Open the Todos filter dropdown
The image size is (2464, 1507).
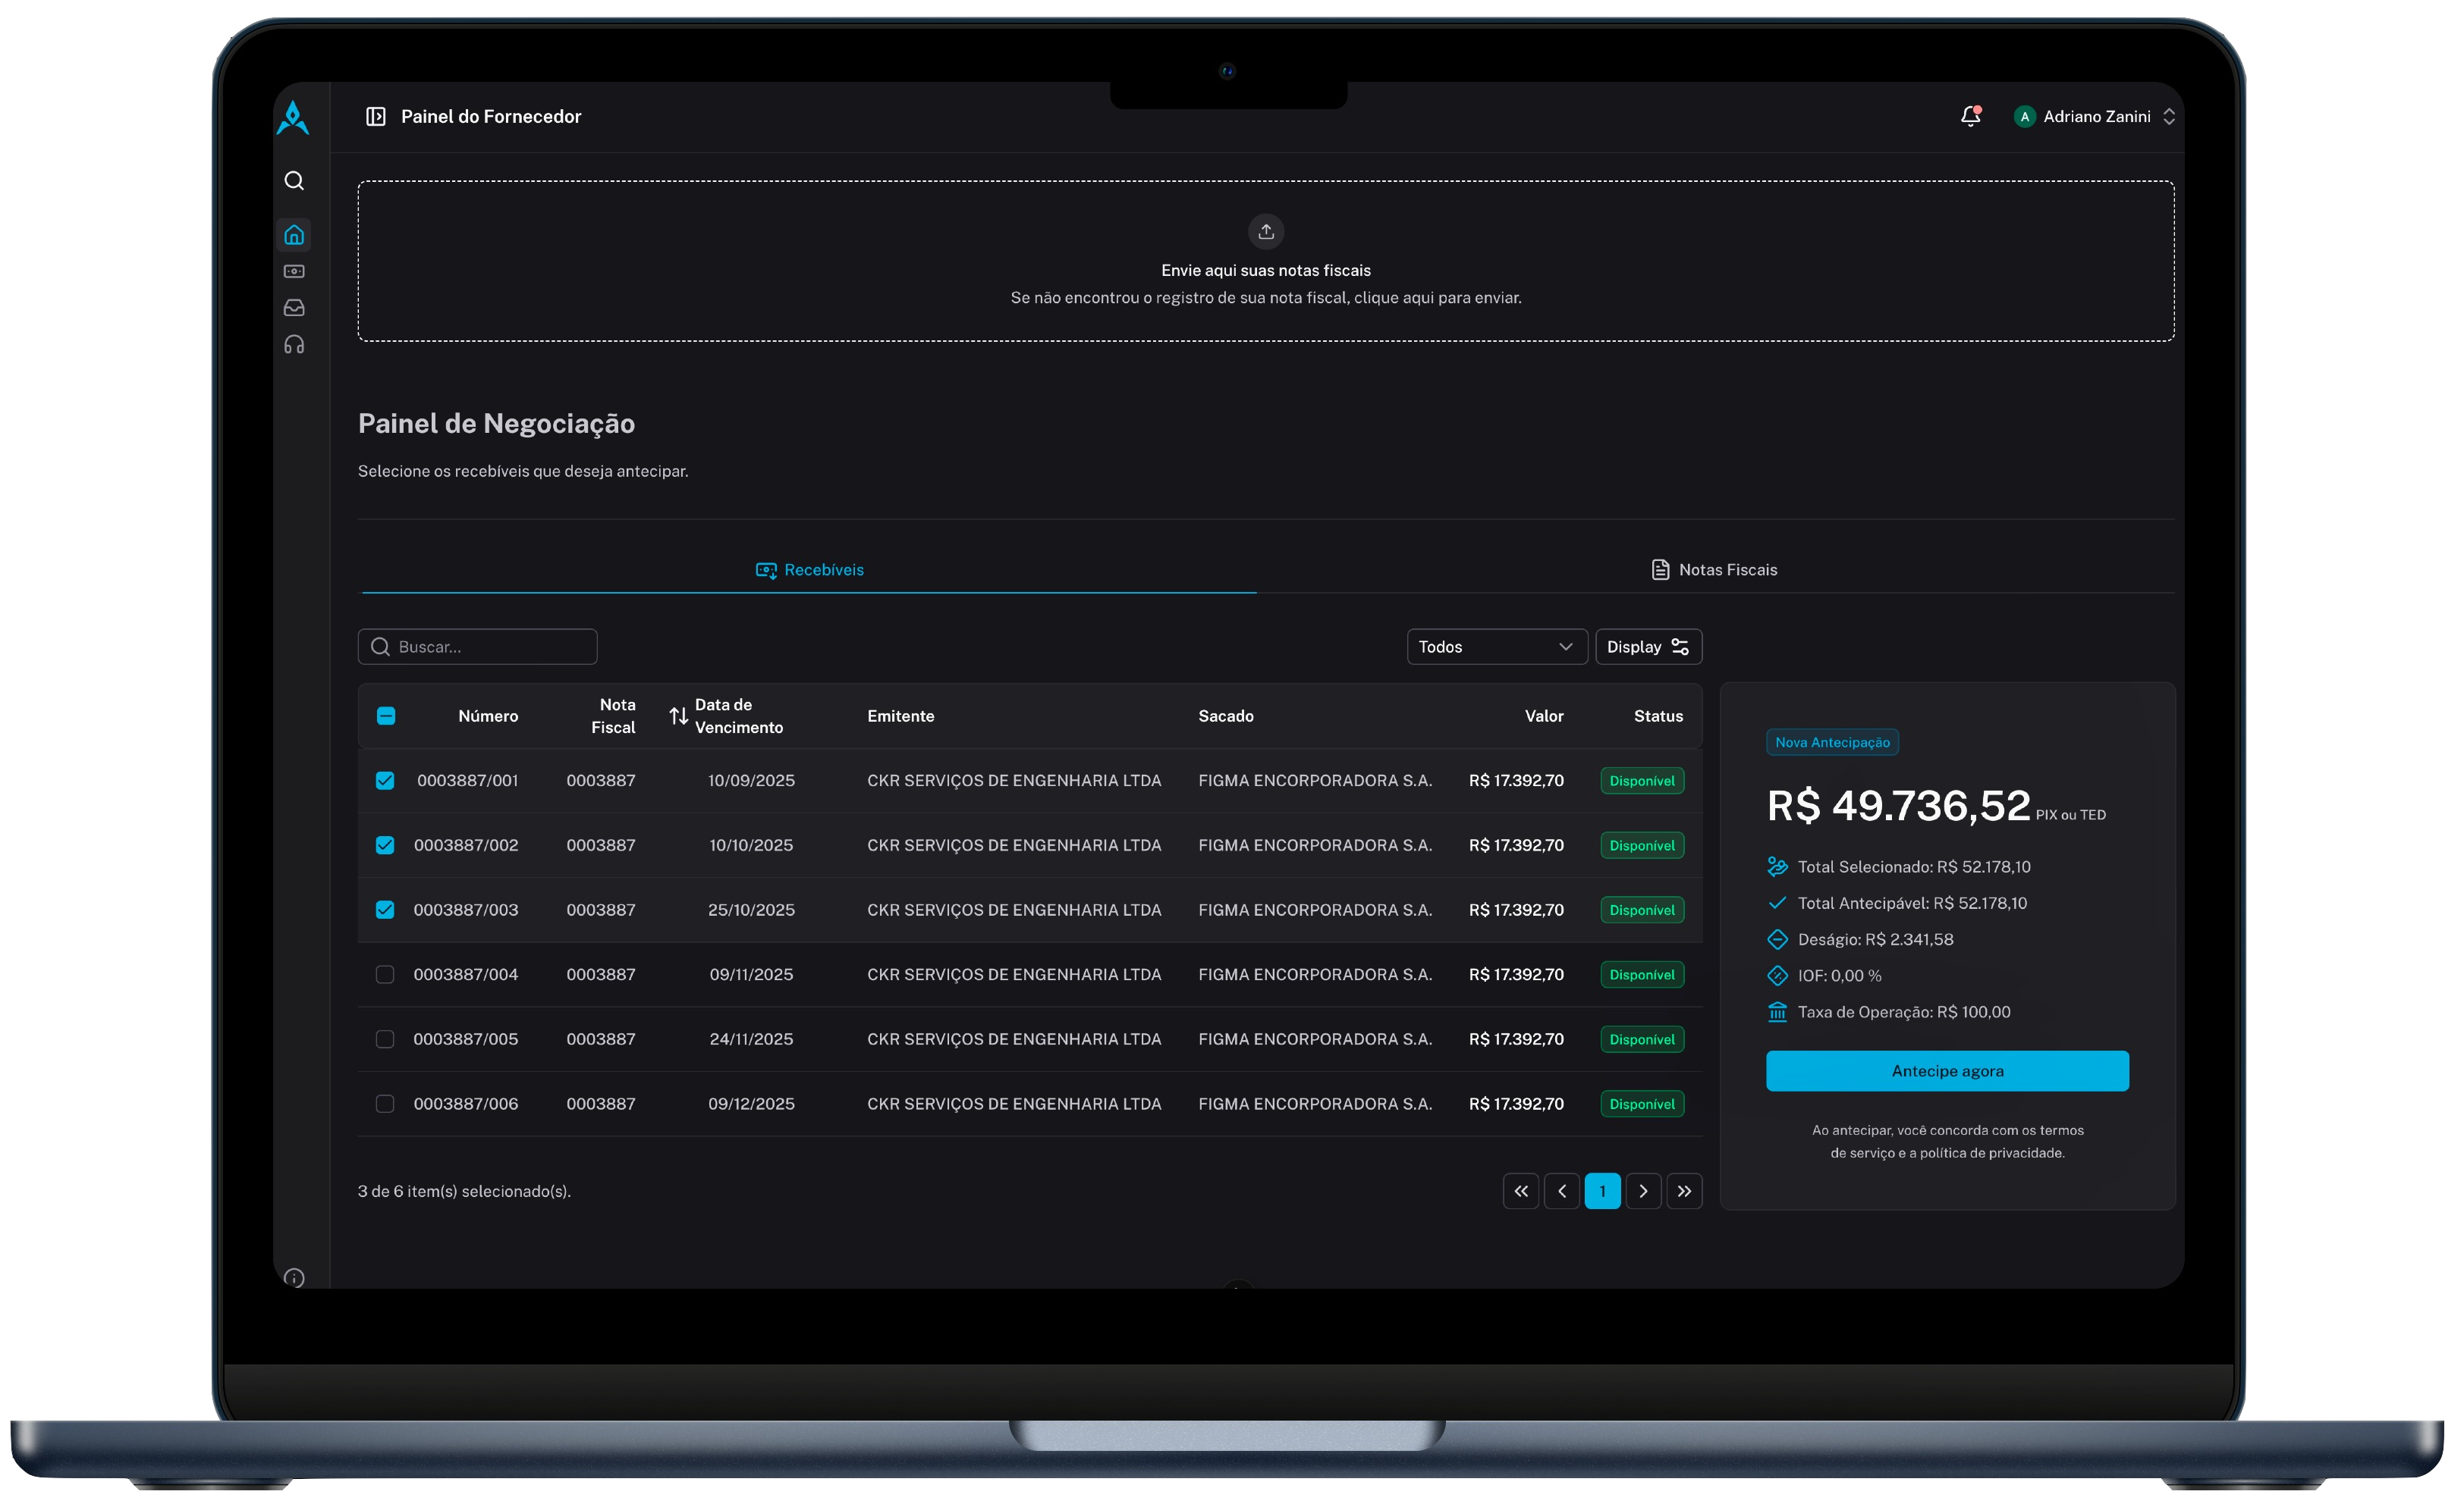[x=1496, y=647]
